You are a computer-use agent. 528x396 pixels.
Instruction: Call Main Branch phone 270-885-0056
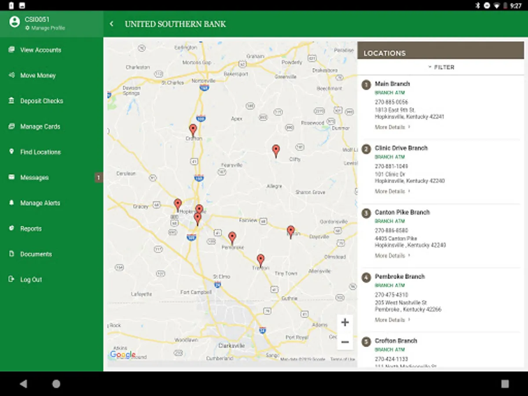(391, 102)
